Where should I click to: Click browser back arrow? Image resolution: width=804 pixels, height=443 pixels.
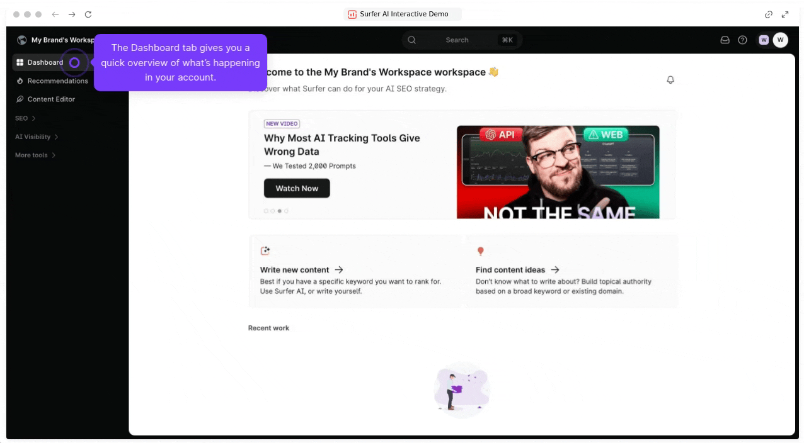55,14
